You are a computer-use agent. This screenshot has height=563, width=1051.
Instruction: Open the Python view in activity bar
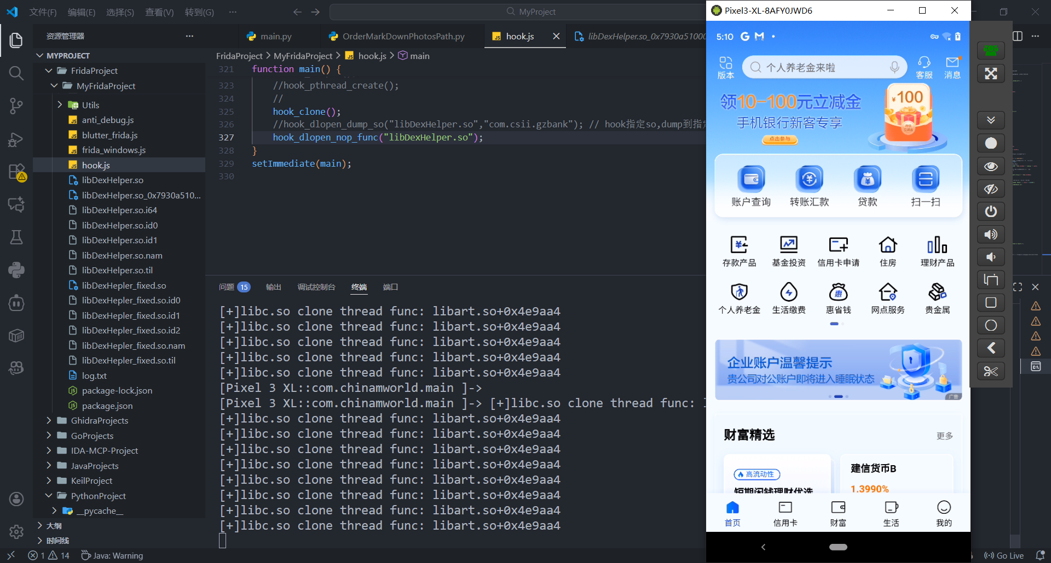[x=16, y=270]
